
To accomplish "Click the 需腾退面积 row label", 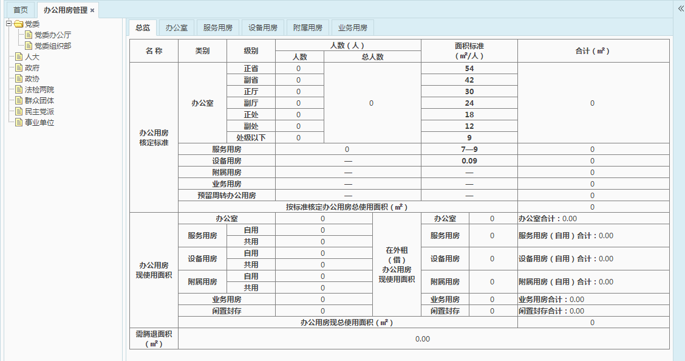I will pyautogui.click(x=154, y=339).
